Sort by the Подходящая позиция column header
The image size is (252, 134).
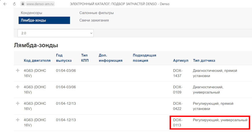(x=144, y=58)
